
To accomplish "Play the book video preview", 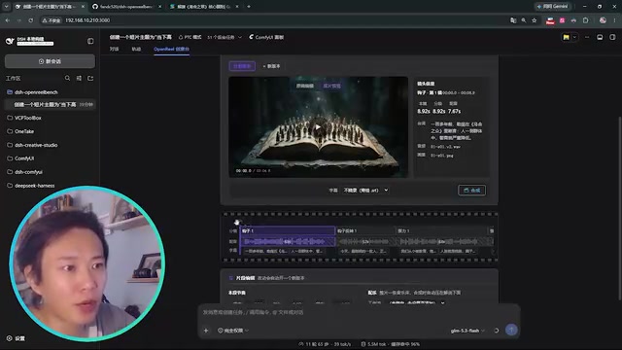I will coord(318,127).
